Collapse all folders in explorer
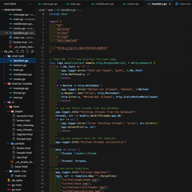The height and width of the screenshot is (192, 192). point(32,52)
